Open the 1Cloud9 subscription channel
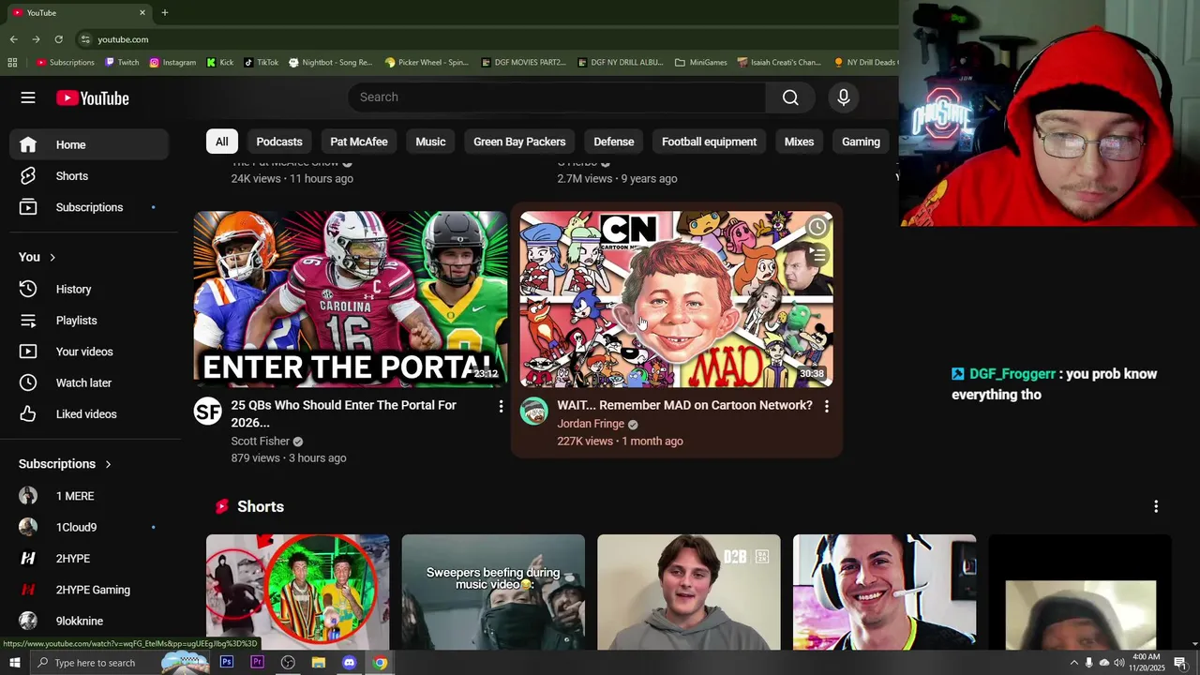This screenshot has width=1200, height=675. [x=89, y=527]
